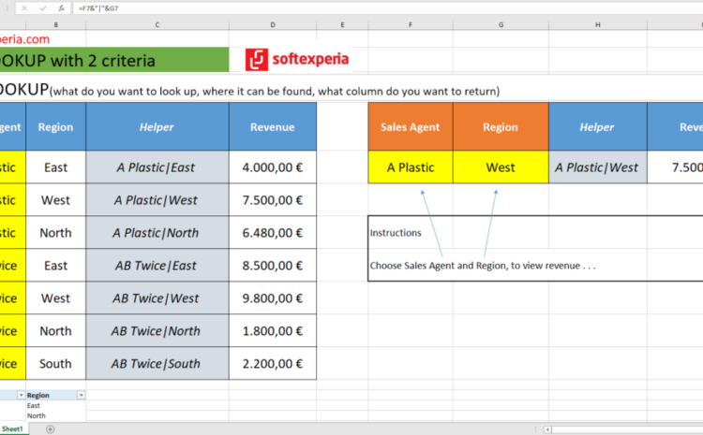Click the Revenue header in column D

(x=273, y=126)
